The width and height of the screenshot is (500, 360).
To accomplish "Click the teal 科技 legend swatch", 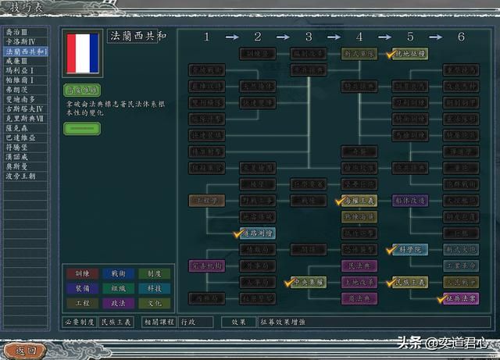I will (155, 289).
